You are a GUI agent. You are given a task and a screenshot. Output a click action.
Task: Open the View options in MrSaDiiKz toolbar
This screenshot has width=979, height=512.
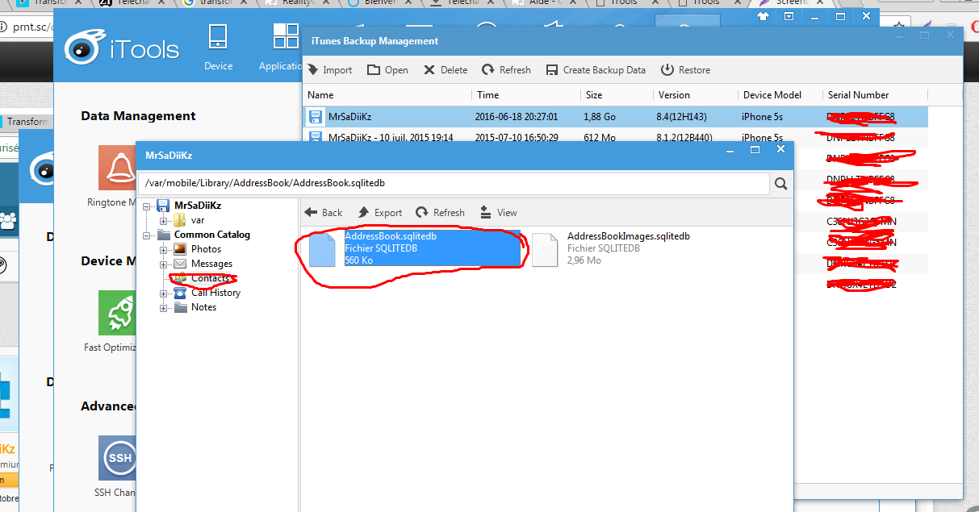(499, 213)
